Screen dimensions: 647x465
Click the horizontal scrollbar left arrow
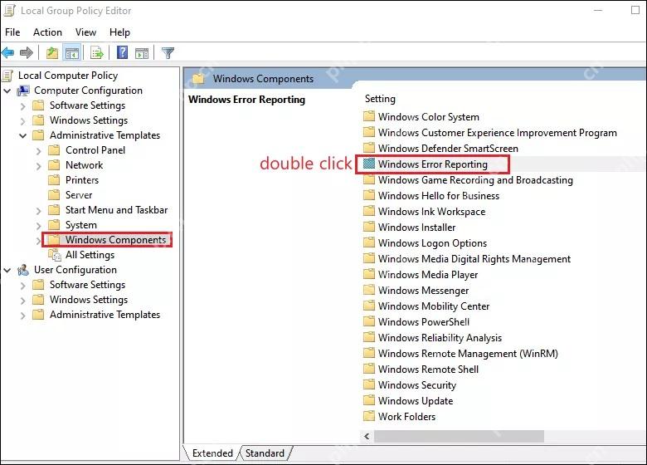point(367,436)
